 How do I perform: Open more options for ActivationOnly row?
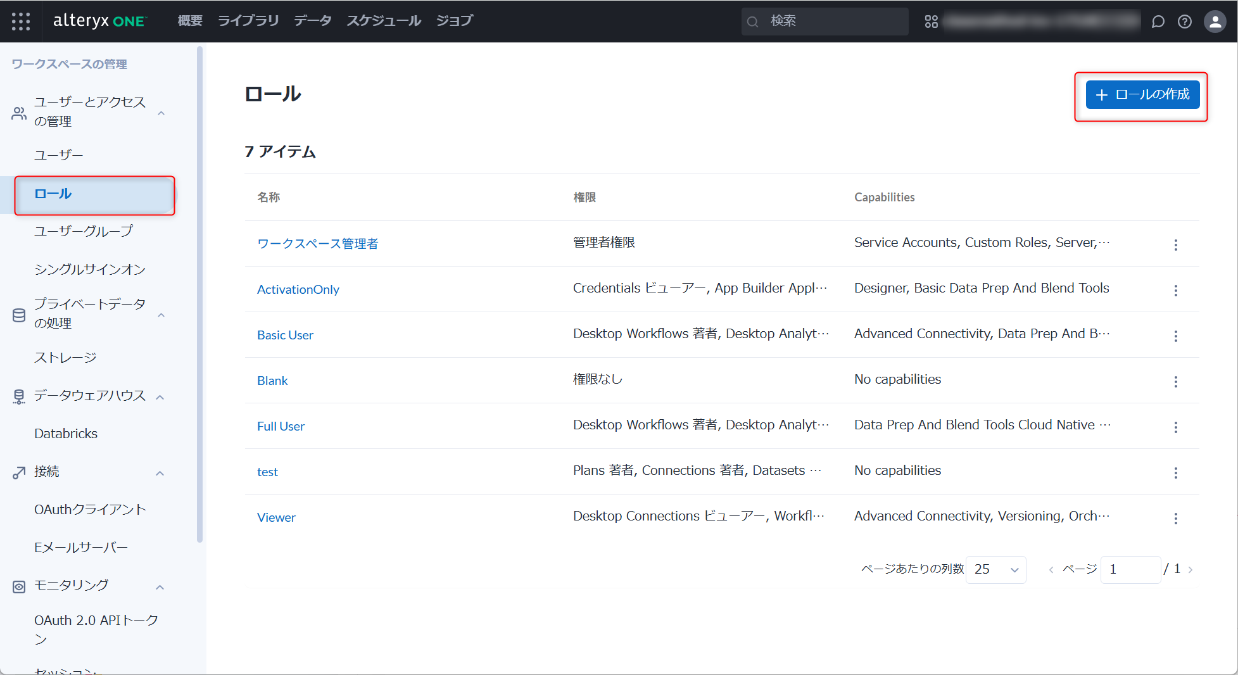1176,290
